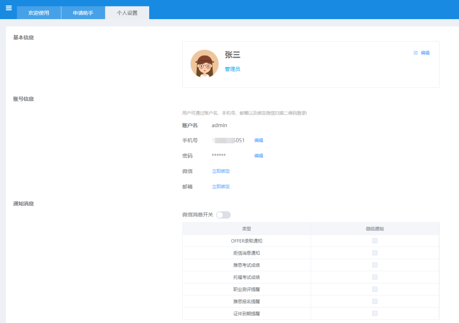Viewport: 459px width, 323px height.
Task: Enable 托福考试成绩 WeChat notification checkbox
Action: [x=375, y=277]
